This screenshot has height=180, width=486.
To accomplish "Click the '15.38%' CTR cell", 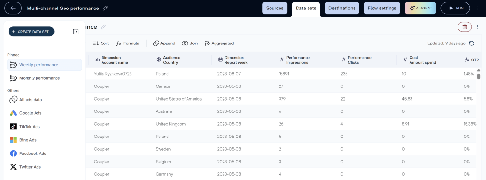I will point(470,124).
